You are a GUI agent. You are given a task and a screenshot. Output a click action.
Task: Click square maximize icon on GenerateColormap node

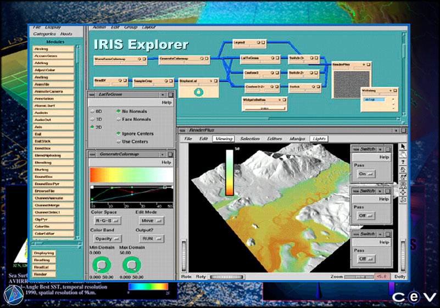pos(207,58)
